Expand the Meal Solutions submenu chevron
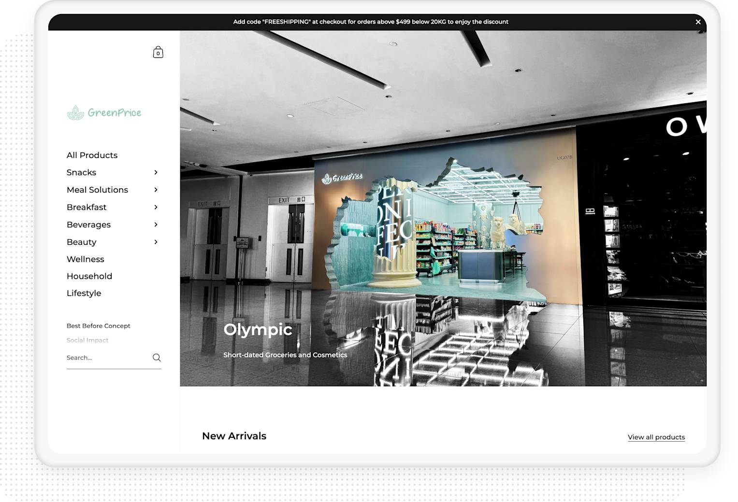This screenshot has width=738, height=502. [x=156, y=190]
